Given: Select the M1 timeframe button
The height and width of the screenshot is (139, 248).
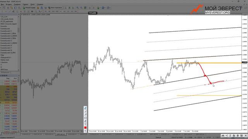Looking at the screenshot, I should [x=46, y=11].
